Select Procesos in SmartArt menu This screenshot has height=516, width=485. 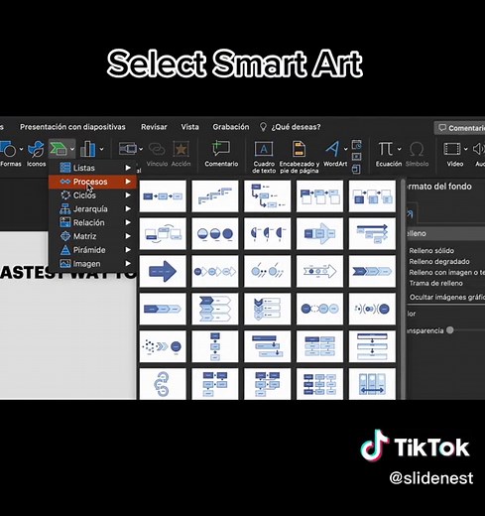tap(93, 182)
